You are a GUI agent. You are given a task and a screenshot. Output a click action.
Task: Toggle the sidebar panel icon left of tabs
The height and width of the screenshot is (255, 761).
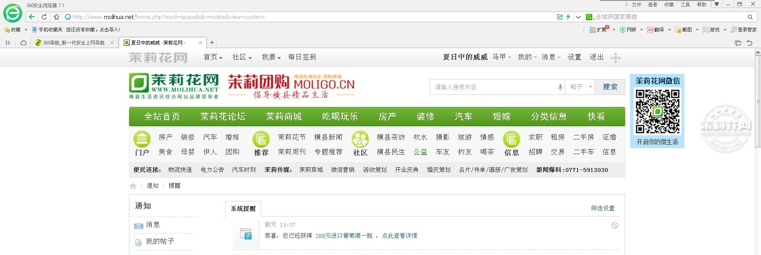point(8,43)
